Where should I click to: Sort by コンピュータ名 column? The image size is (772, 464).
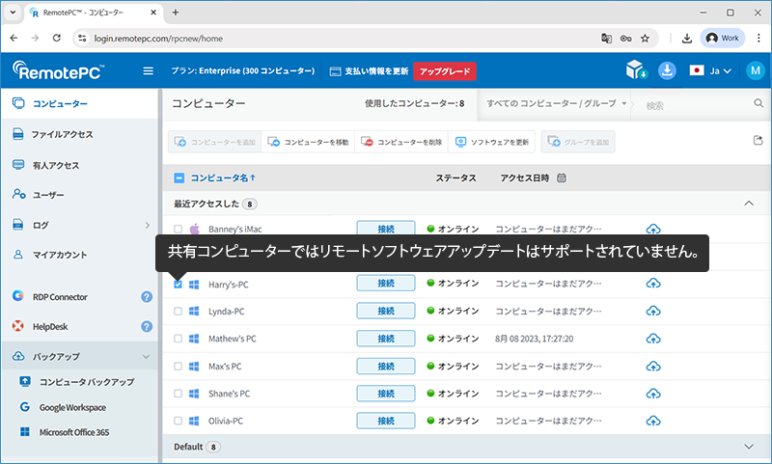coord(223,177)
